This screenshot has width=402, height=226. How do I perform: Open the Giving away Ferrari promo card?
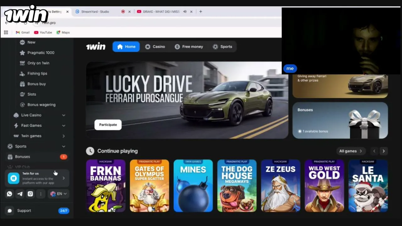click(340, 86)
